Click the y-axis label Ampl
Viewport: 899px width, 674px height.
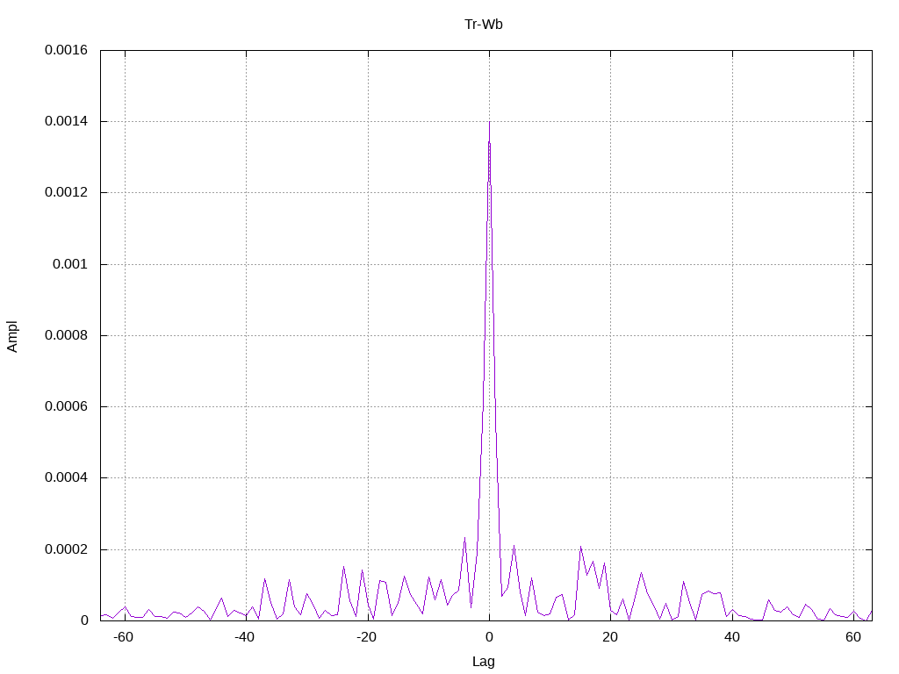(12, 336)
